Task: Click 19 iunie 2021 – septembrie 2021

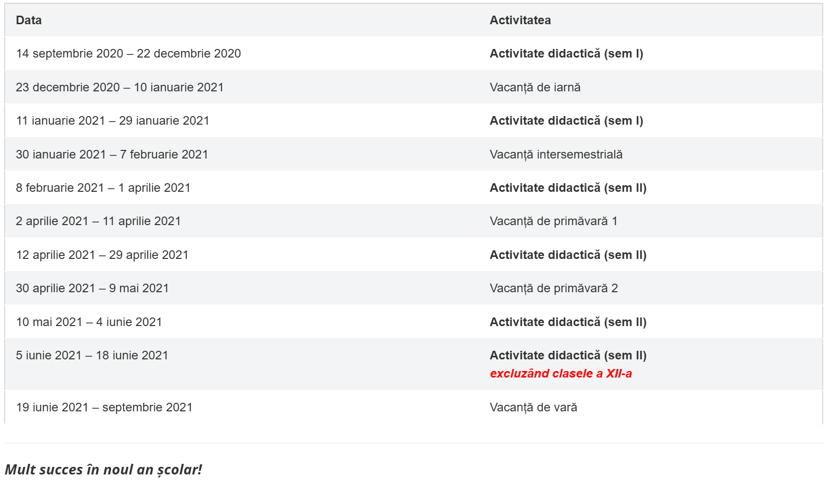Action: point(104,407)
